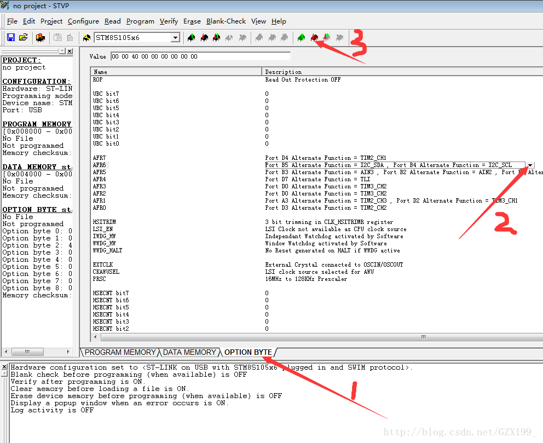Image resolution: width=543 pixels, height=443 pixels.
Task: Click the left panel scroll right arrow
Action: (68, 352)
